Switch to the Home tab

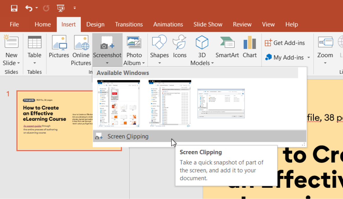[43, 24]
